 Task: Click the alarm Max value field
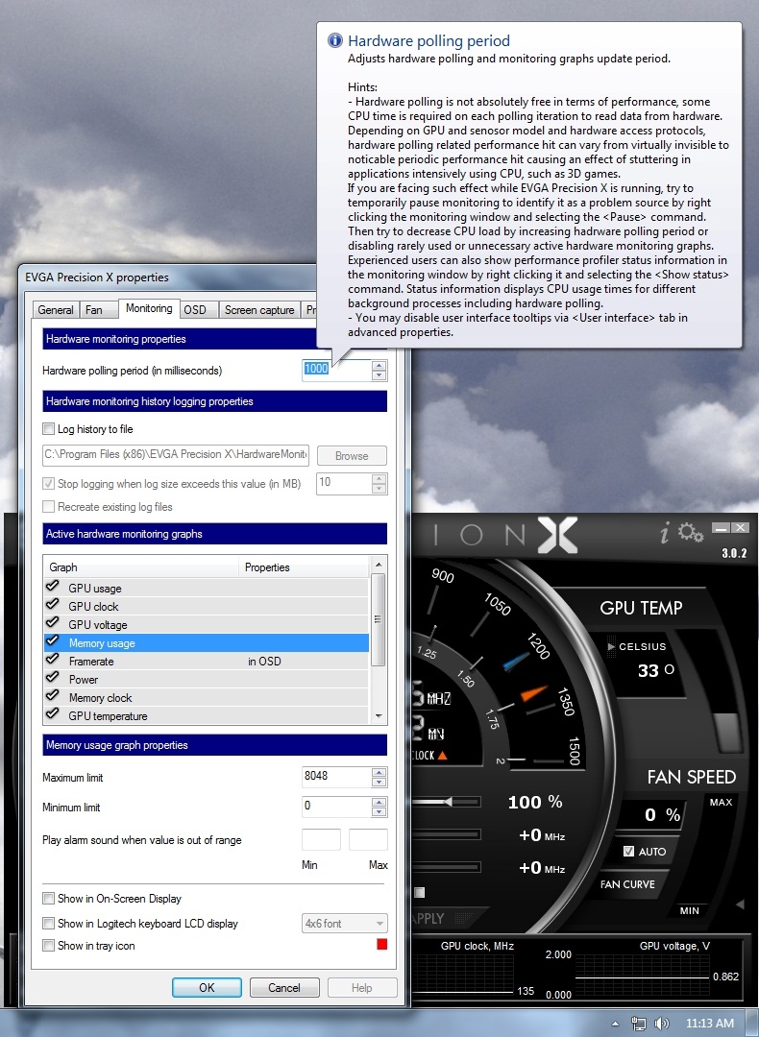368,840
